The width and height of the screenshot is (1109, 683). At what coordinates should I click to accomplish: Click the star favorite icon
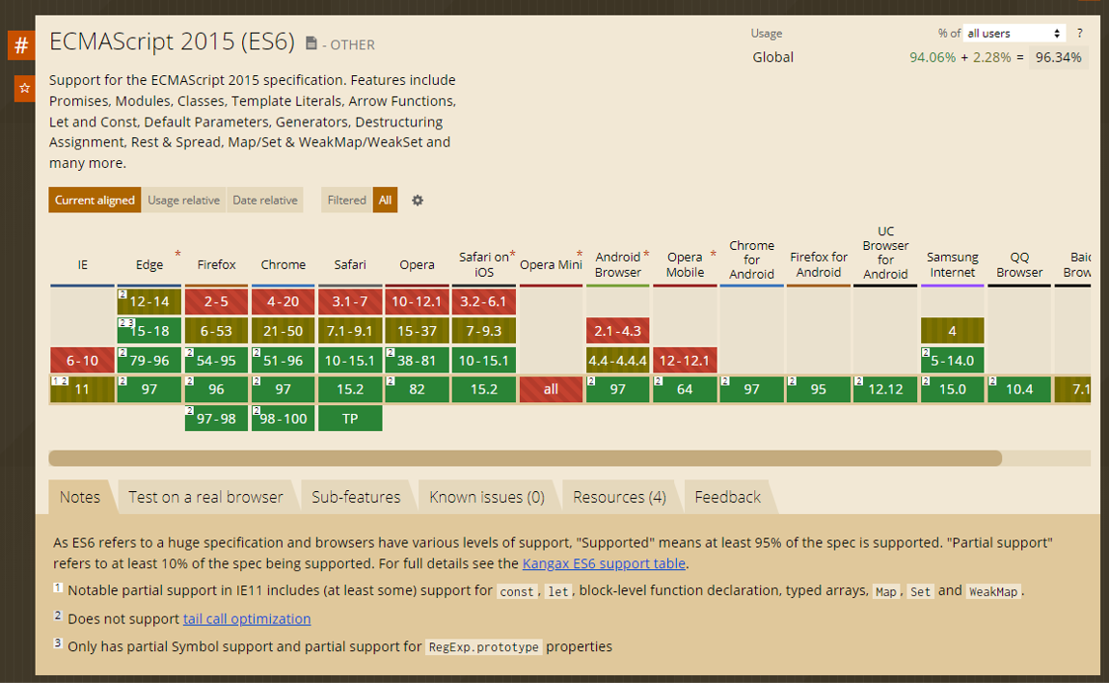(24, 88)
